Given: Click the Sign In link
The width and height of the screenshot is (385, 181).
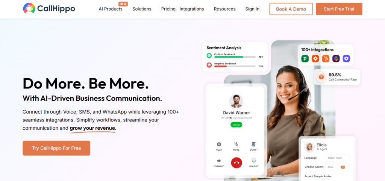Looking at the screenshot, I should [x=252, y=9].
